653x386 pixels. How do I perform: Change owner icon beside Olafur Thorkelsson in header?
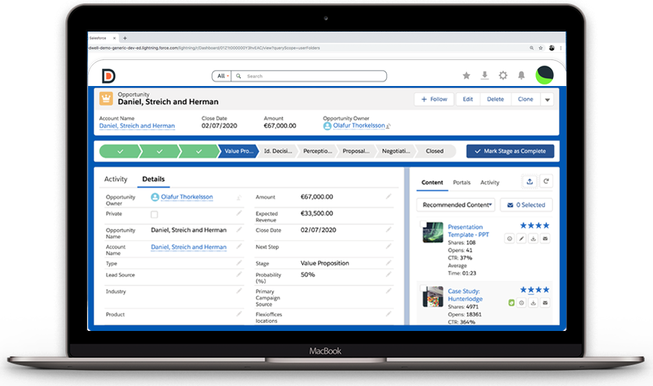coord(388,126)
